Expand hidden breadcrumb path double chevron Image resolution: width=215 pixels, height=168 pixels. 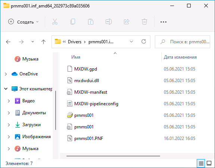pyautogui.click(x=64, y=42)
